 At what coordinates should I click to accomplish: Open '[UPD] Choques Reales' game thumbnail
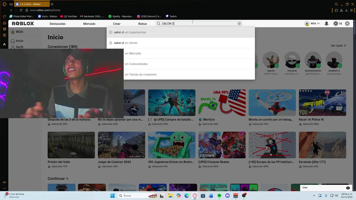tap(222, 145)
